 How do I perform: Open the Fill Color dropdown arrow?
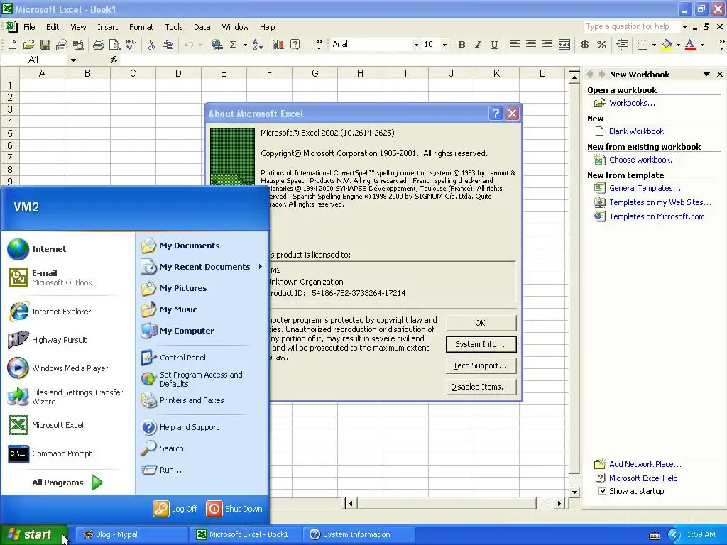click(678, 45)
